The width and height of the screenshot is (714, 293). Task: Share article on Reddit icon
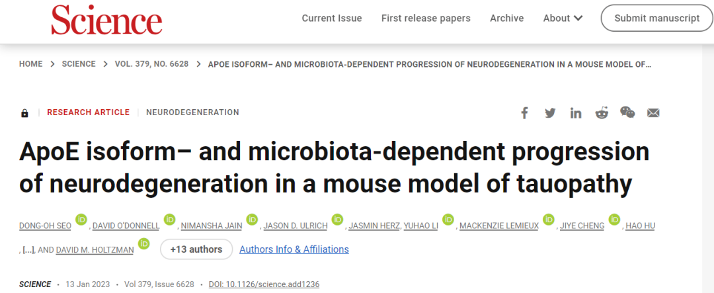pyautogui.click(x=602, y=113)
